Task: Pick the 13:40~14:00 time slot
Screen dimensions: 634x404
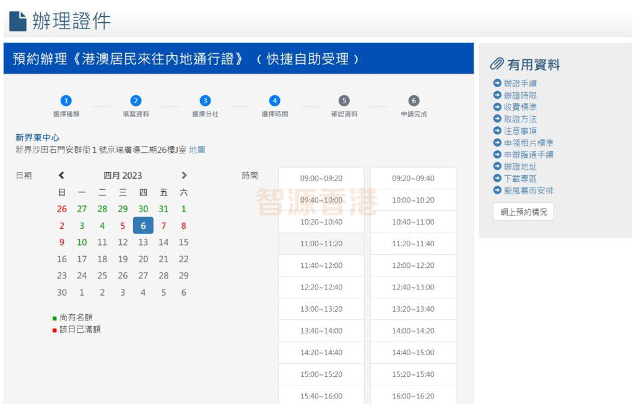Action: (321, 331)
